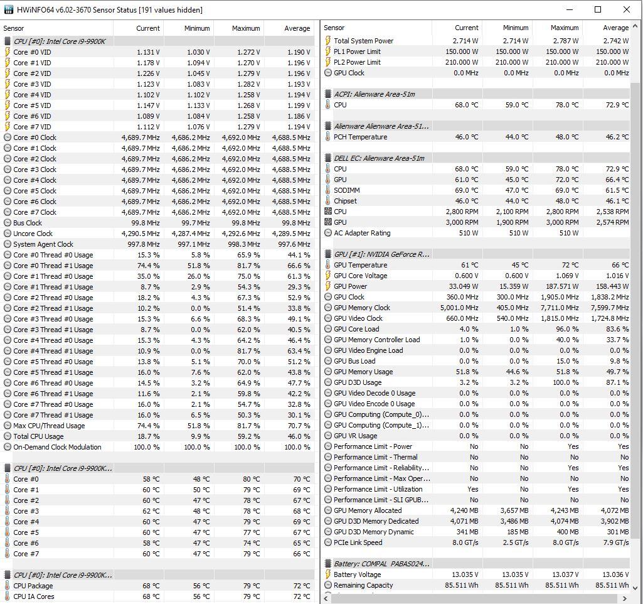Viewport: 643px width, 604px height.
Task: Click the chip icon for GPU [#1] NVIDIA GeForce
Action: click(328, 254)
